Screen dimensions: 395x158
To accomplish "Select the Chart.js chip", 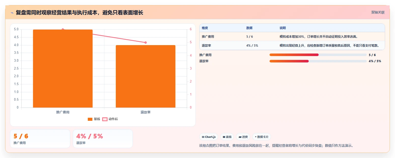I will 209,137.
